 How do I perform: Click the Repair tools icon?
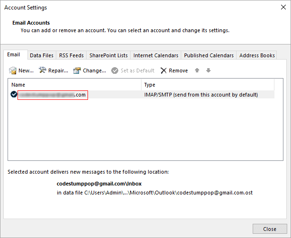(43, 70)
